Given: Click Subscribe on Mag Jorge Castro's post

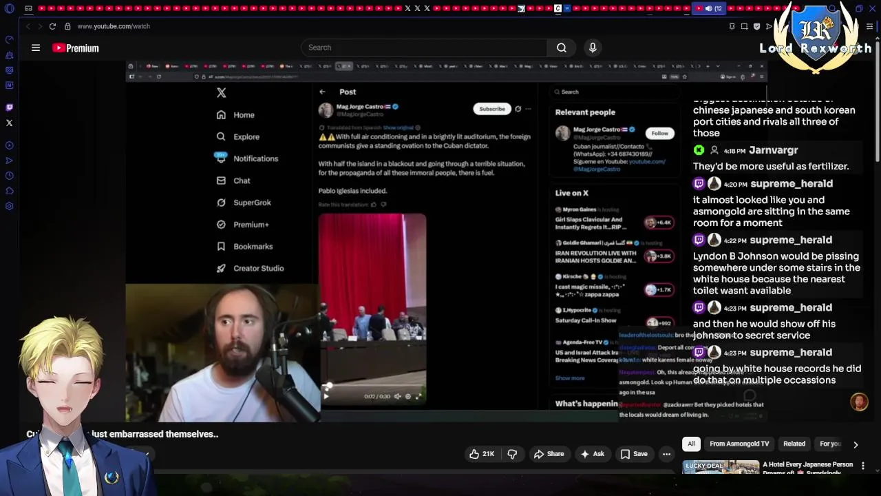Looking at the screenshot, I should [492, 109].
